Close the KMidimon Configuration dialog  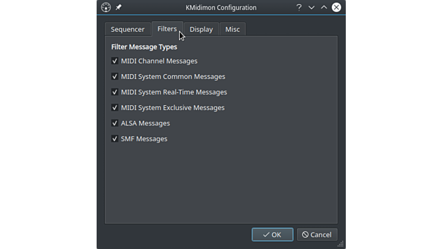click(336, 8)
